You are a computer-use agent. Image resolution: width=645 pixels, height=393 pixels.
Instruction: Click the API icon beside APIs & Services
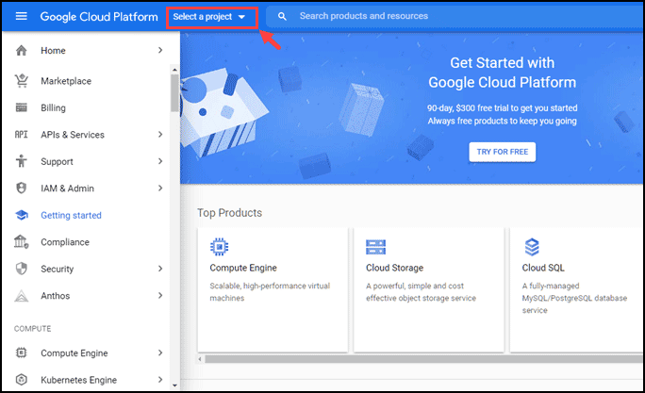pyautogui.click(x=22, y=135)
